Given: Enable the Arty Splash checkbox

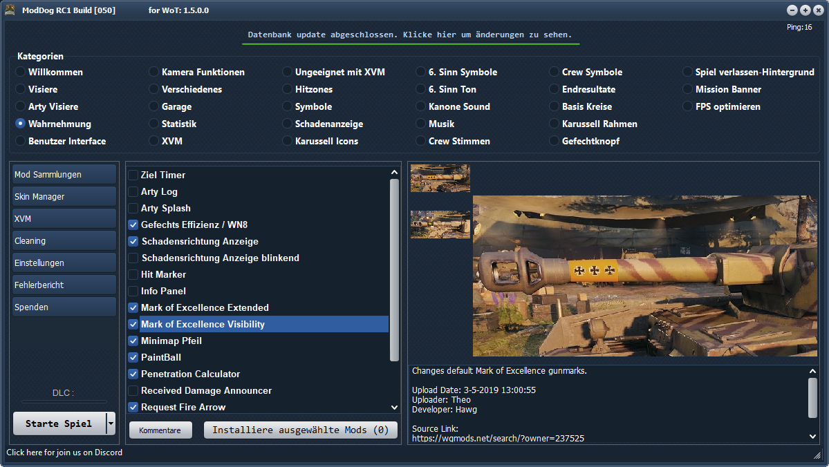Looking at the screenshot, I should [133, 208].
